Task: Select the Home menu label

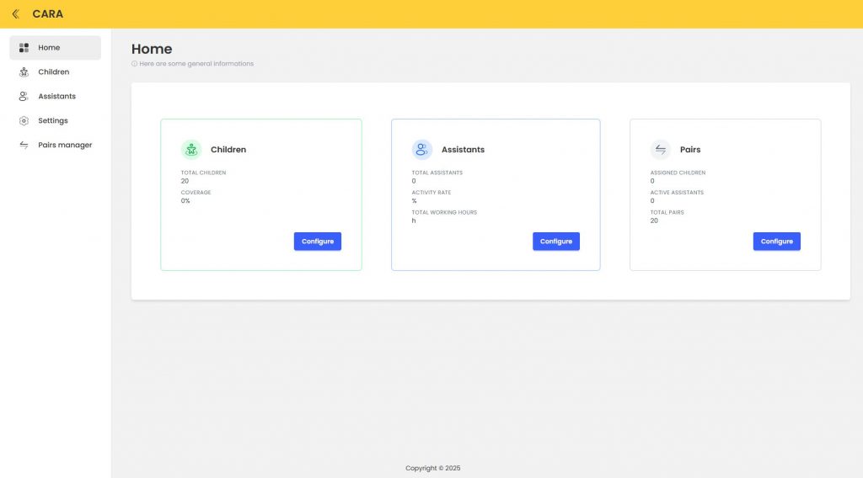Action: [x=49, y=48]
